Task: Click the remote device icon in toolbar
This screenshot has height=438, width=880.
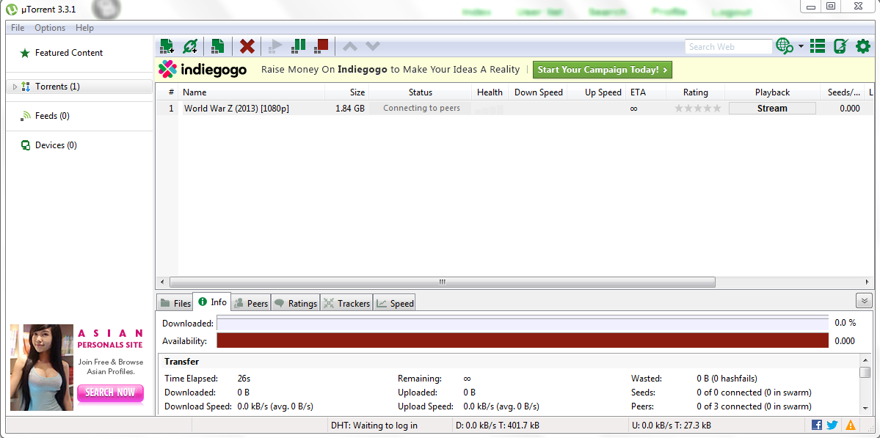Action: pos(840,46)
